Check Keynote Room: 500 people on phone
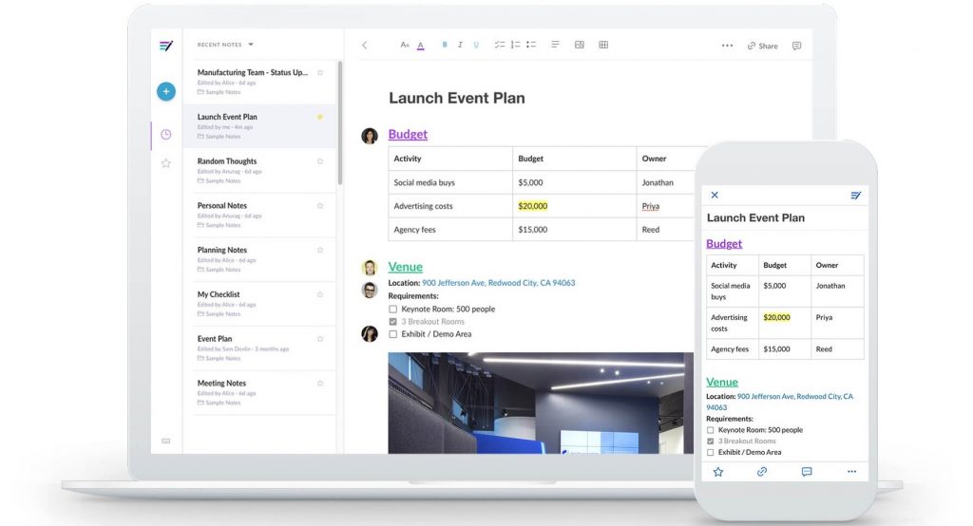Viewport: 973px width, 526px height. tap(711, 430)
